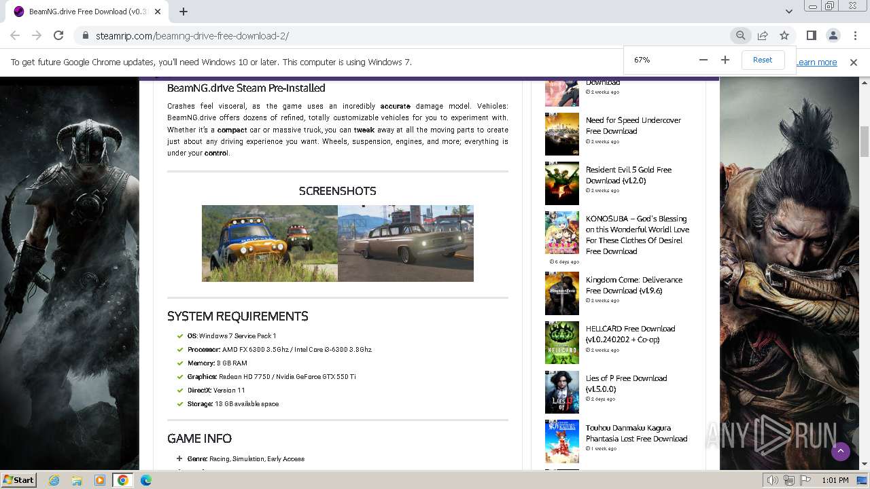Click the checkmark icon beside DirectX requirement
The image size is (870, 489).
(x=180, y=391)
